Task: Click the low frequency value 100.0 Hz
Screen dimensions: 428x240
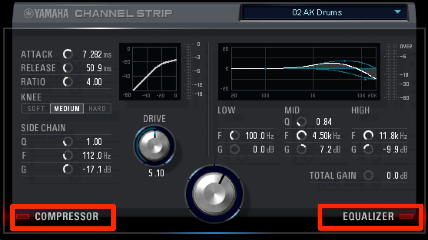Action: (x=260, y=135)
